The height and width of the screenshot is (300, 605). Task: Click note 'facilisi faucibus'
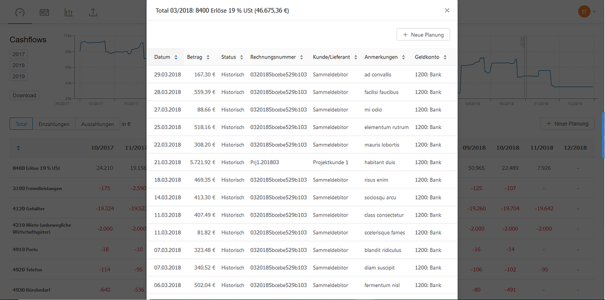[x=381, y=92]
